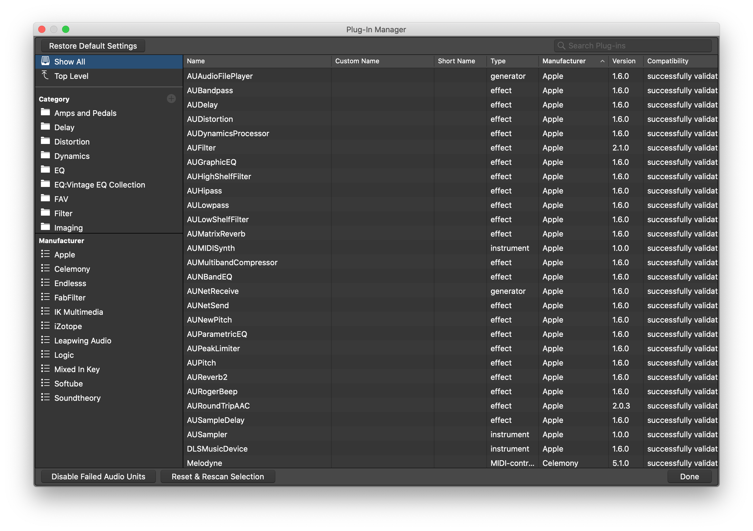Viewport: 753px width, 531px height.
Task: Click Reset & Rescan Selection
Action: click(x=217, y=476)
